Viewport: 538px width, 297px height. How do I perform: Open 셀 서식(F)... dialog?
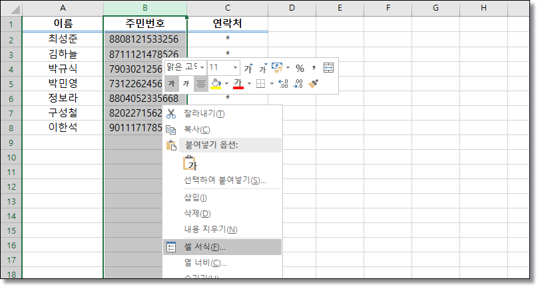point(222,247)
